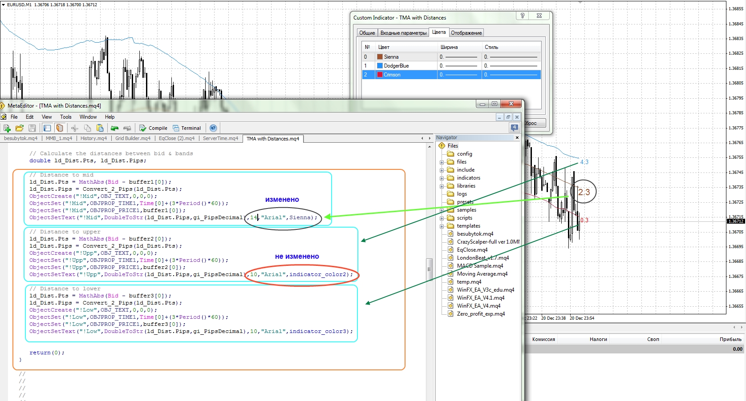
Task: Click the Paste clipboard icon
Action: tap(100, 128)
